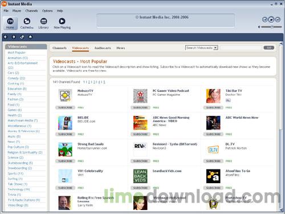Open ABC World News Now thumbnail

pos(213,123)
